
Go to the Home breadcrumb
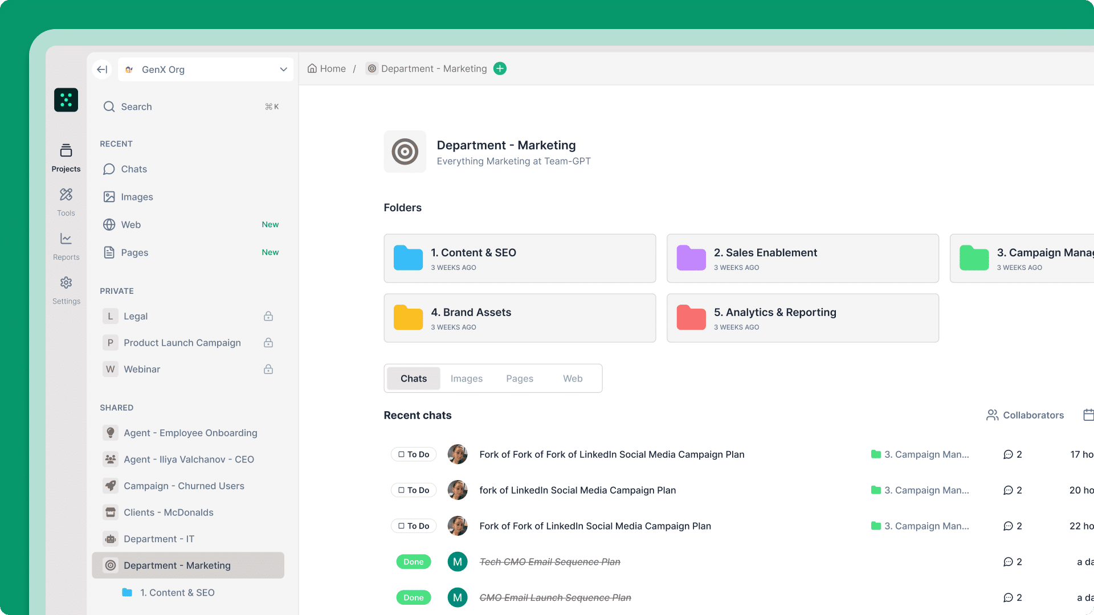[x=326, y=69]
